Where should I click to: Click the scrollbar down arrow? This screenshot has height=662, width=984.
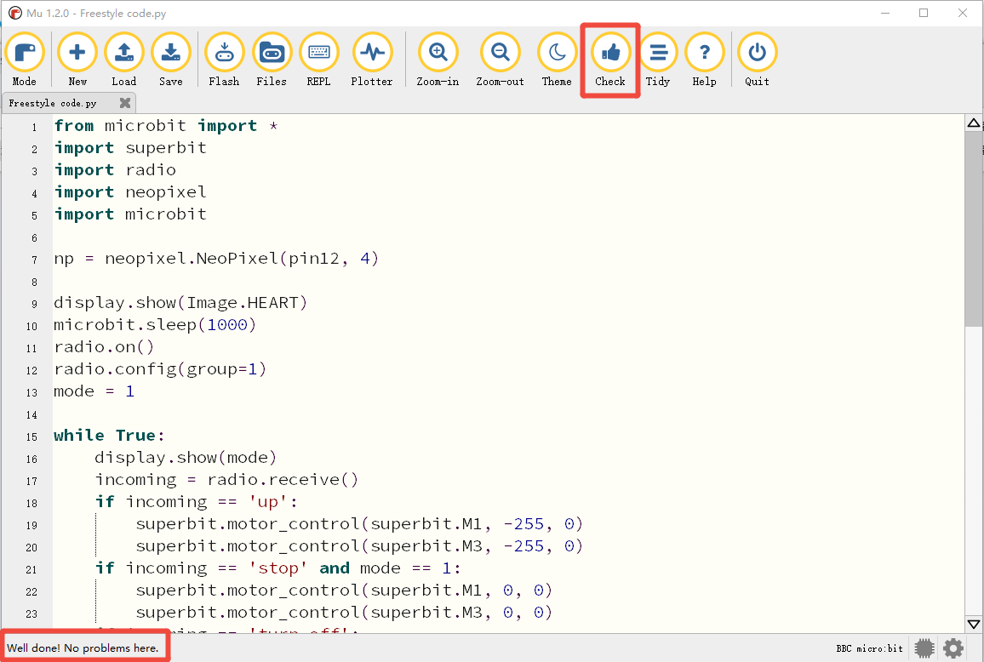click(x=973, y=625)
